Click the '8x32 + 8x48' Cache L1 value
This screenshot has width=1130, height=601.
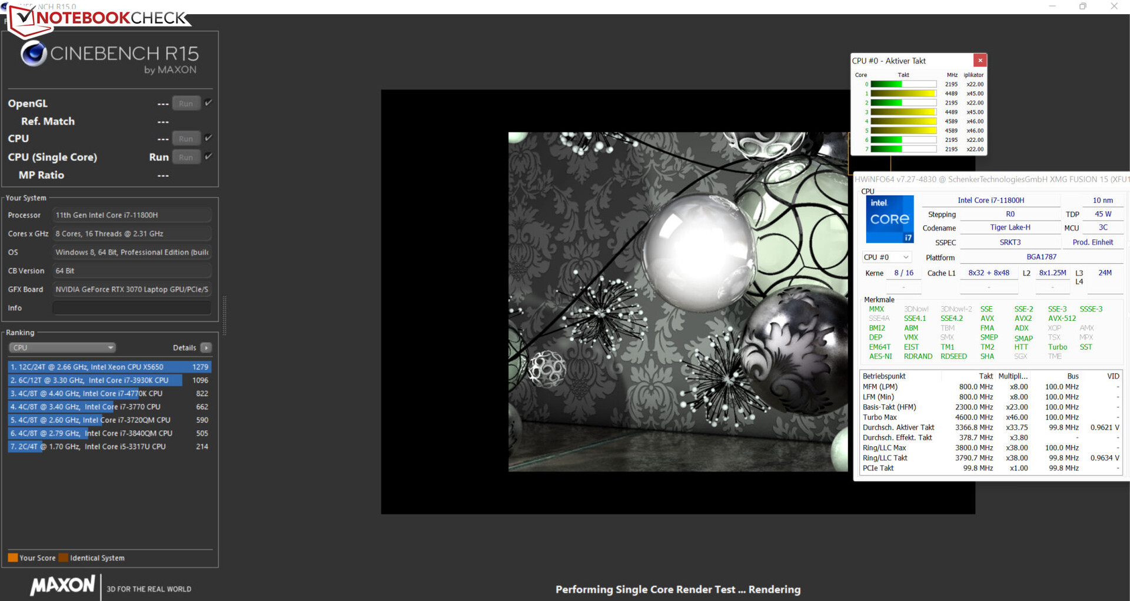[x=989, y=273]
